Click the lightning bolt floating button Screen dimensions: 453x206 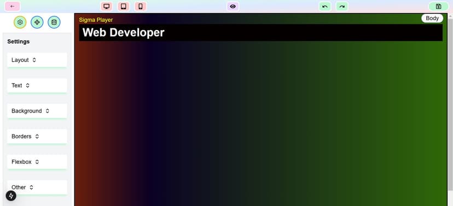pos(11,196)
